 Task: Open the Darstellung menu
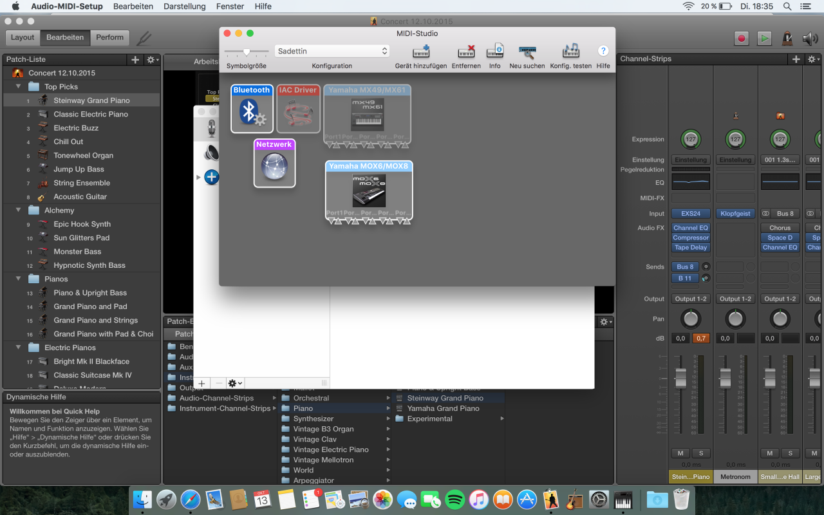tap(185, 6)
